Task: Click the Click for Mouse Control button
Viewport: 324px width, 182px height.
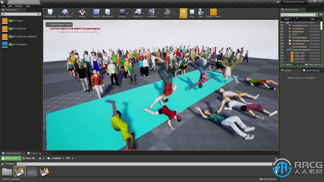Action: pyautogui.click(x=59, y=25)
